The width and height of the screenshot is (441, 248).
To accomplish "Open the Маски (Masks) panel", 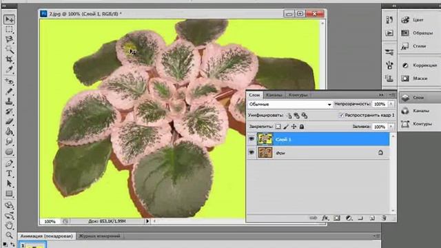I will pos(420,79).
